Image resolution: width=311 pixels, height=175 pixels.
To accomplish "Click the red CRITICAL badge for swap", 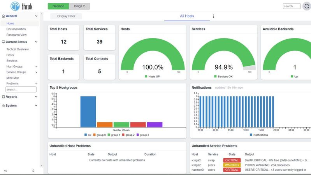I will pos(231,160).
